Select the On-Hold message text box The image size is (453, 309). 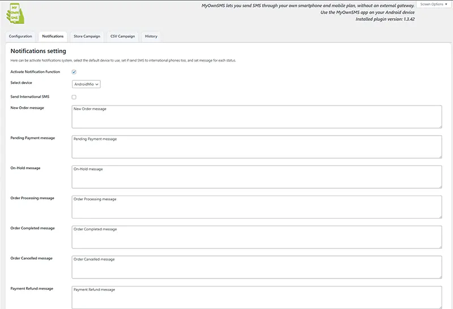pos(257,176)
